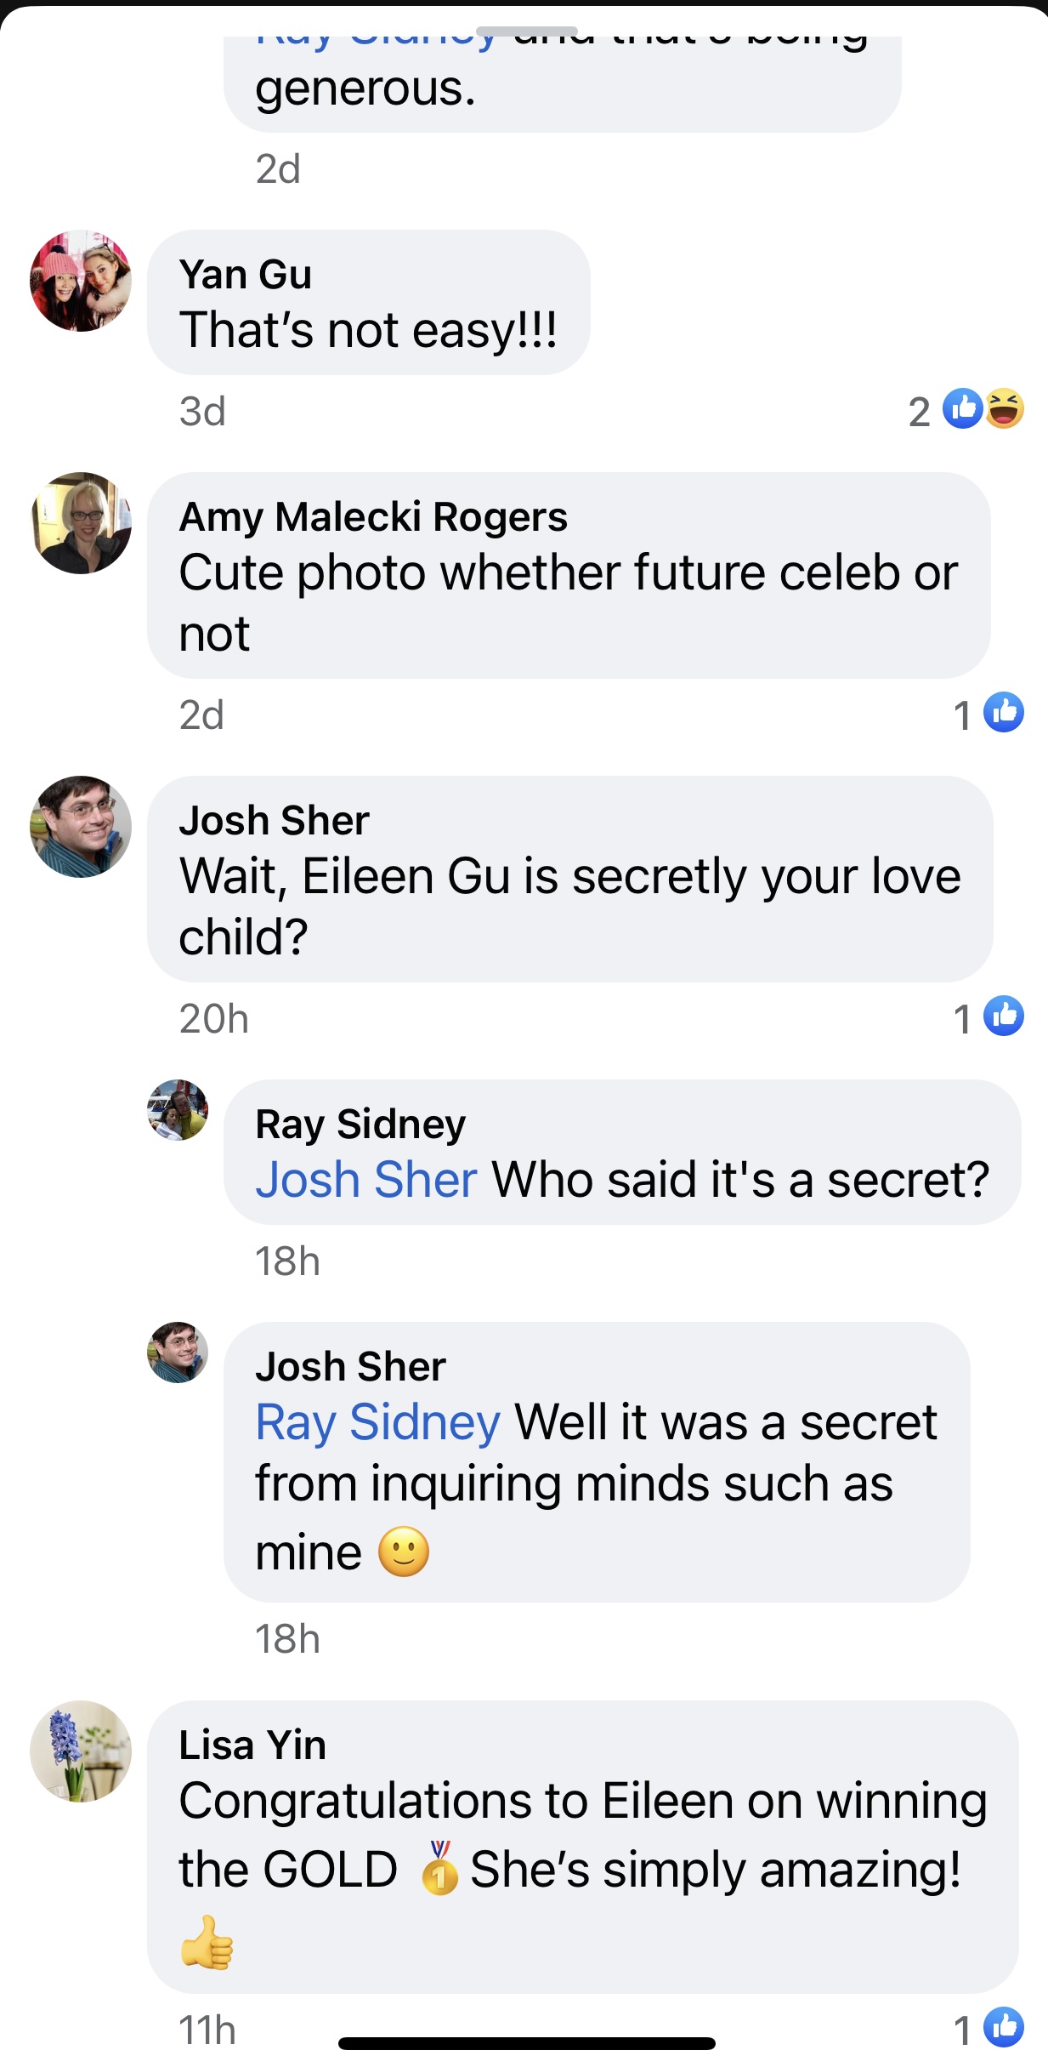Open Amy Malecki Rogers' profile picture
The width and height of the screenshot is (1048, 2050).
click(x=81, y=523)
